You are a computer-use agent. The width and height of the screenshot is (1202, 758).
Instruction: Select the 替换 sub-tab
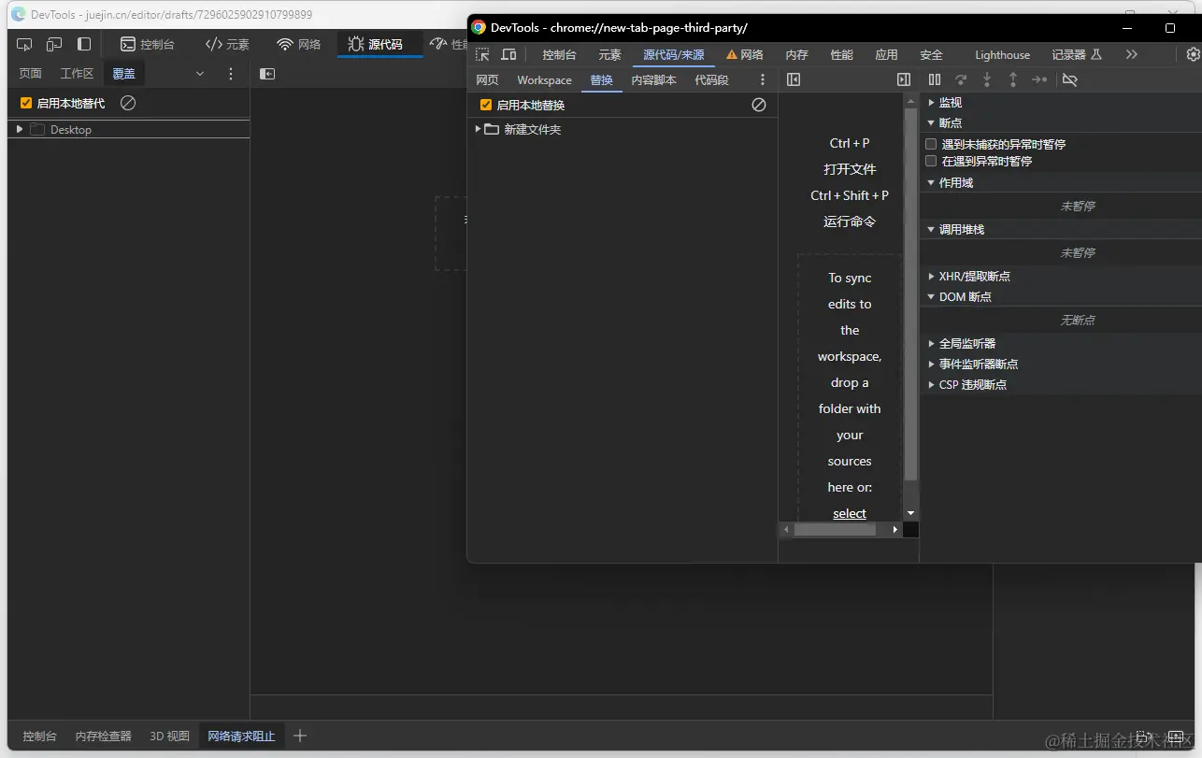point(602,80)
